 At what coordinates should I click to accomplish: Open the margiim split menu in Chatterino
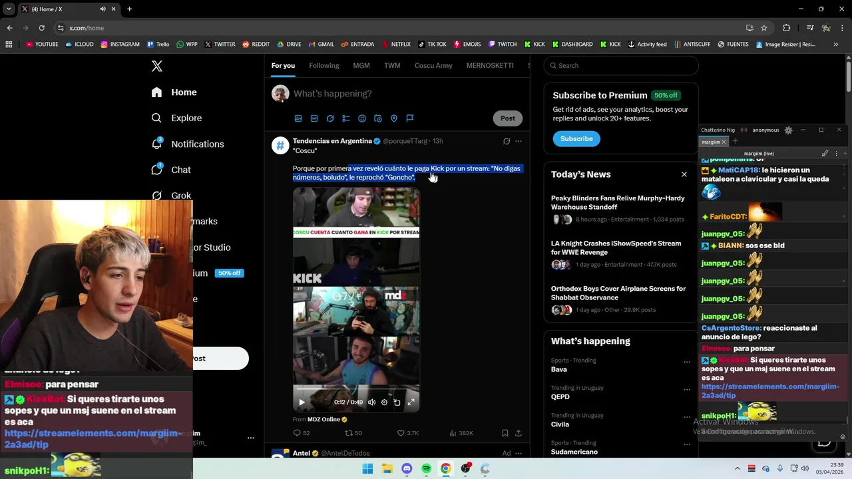coord(837,154)
